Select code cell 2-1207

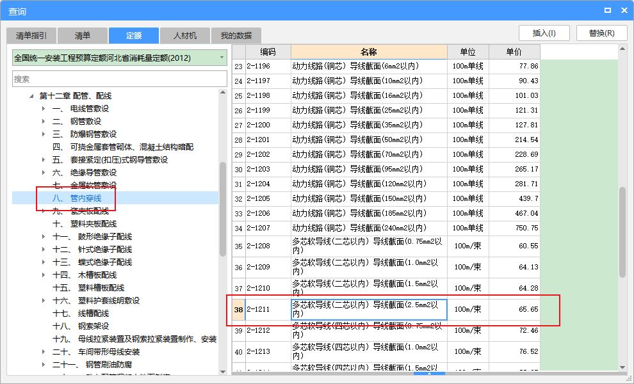(268, 228)
